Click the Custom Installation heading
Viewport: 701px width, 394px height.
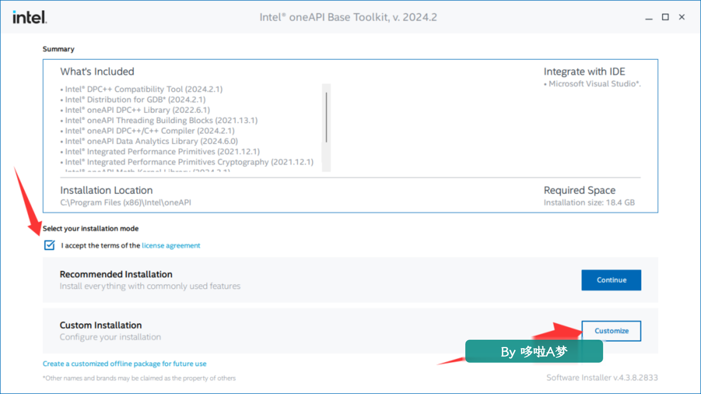click(x=101, y=325)
